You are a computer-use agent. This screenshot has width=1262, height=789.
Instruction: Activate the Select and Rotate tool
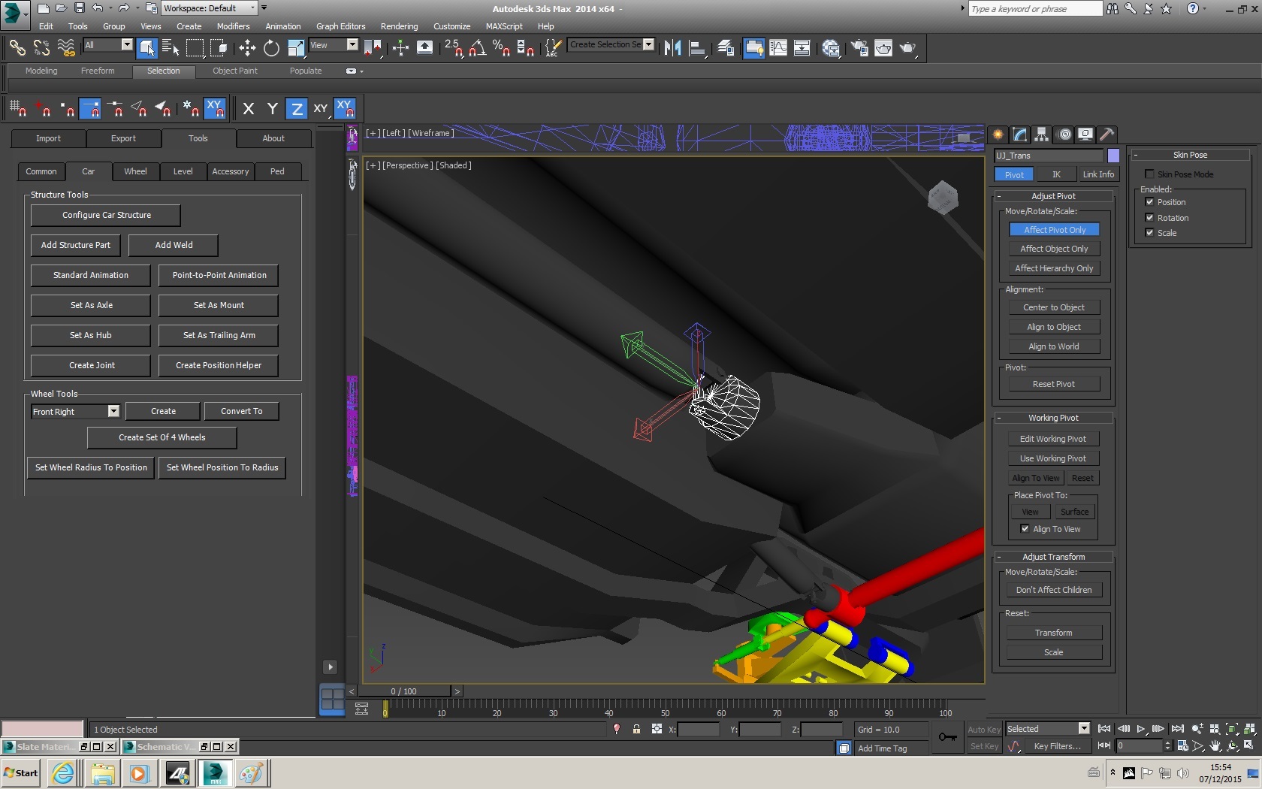(271, 48)
